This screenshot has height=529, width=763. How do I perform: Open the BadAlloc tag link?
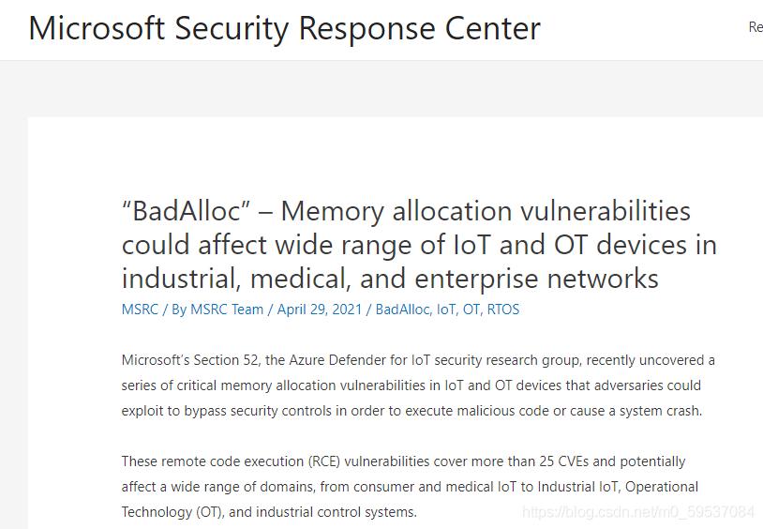click(x=402, y=310)
